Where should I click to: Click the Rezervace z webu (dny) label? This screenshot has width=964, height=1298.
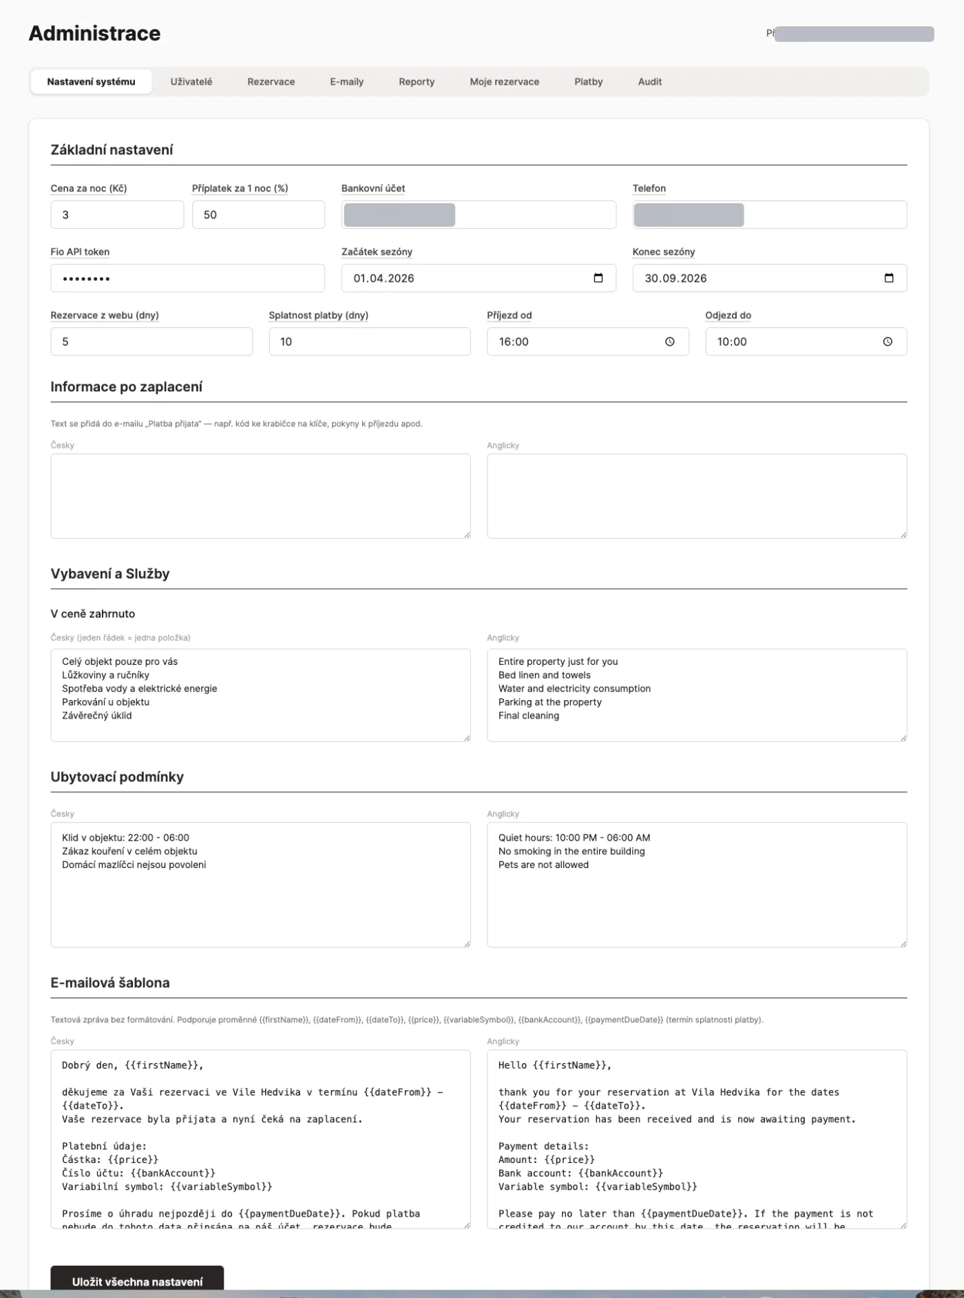pos(105,315)
